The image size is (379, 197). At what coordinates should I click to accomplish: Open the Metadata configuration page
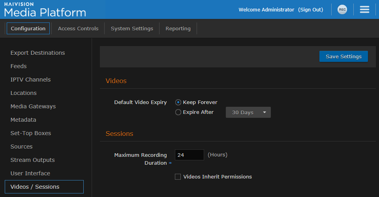point(23,120)
